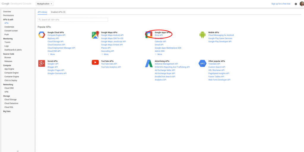Switch to the Enabled APIs tab
Screen dimensions: 304x152
pos(58,12)
